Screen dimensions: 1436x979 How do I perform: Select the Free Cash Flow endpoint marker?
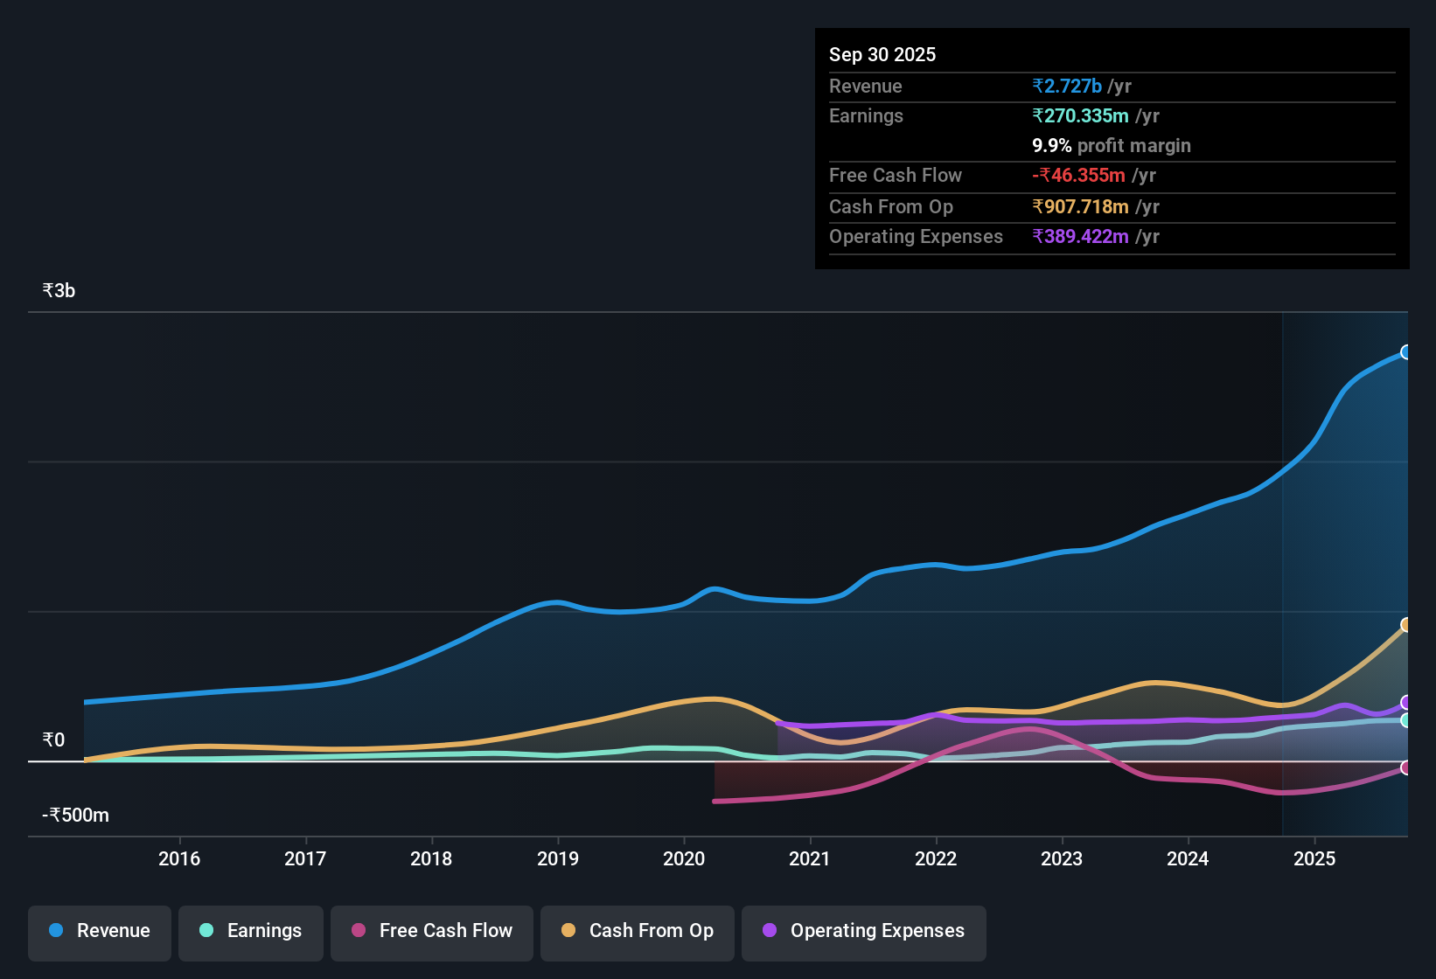coord(1405,768)
